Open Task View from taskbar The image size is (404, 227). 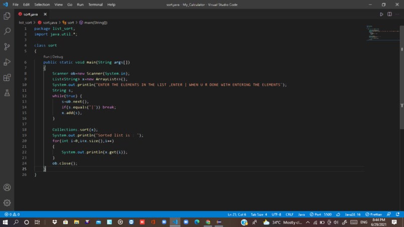[37, 222]
